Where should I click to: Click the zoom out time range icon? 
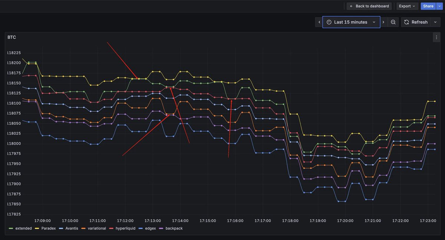click(x=393, y=22)
